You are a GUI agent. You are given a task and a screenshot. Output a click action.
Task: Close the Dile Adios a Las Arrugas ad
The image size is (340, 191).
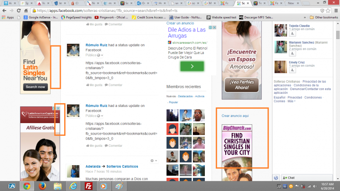(x=214, y=28)
